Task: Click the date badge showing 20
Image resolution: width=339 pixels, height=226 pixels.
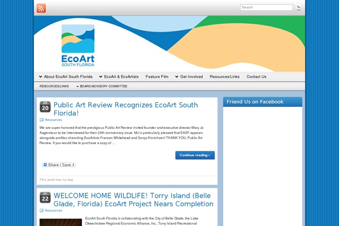Action: (45, 107)
